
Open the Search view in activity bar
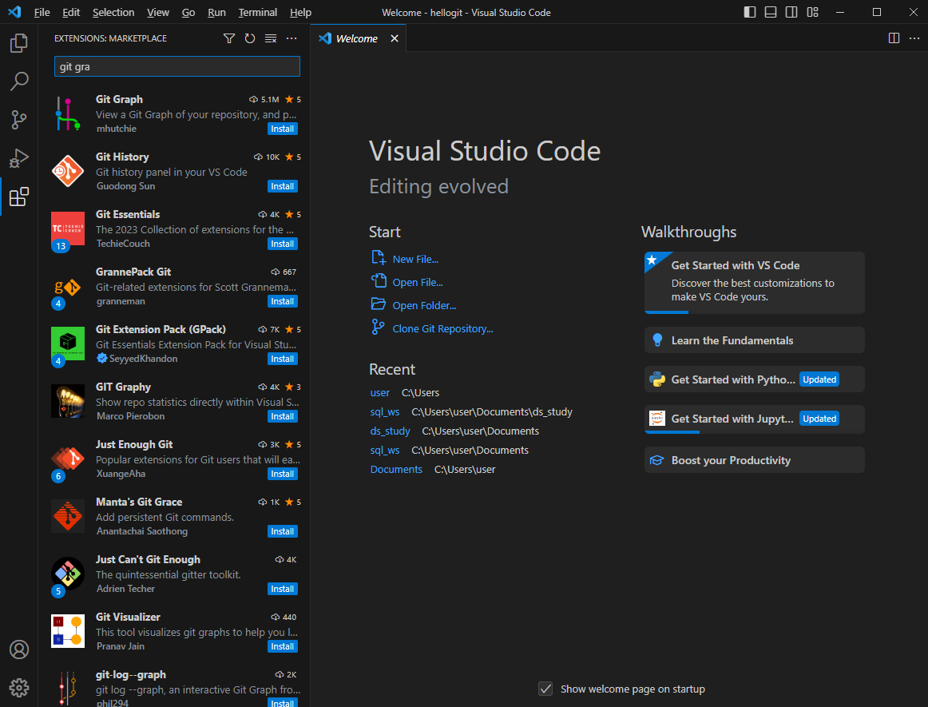click(19, 81)
